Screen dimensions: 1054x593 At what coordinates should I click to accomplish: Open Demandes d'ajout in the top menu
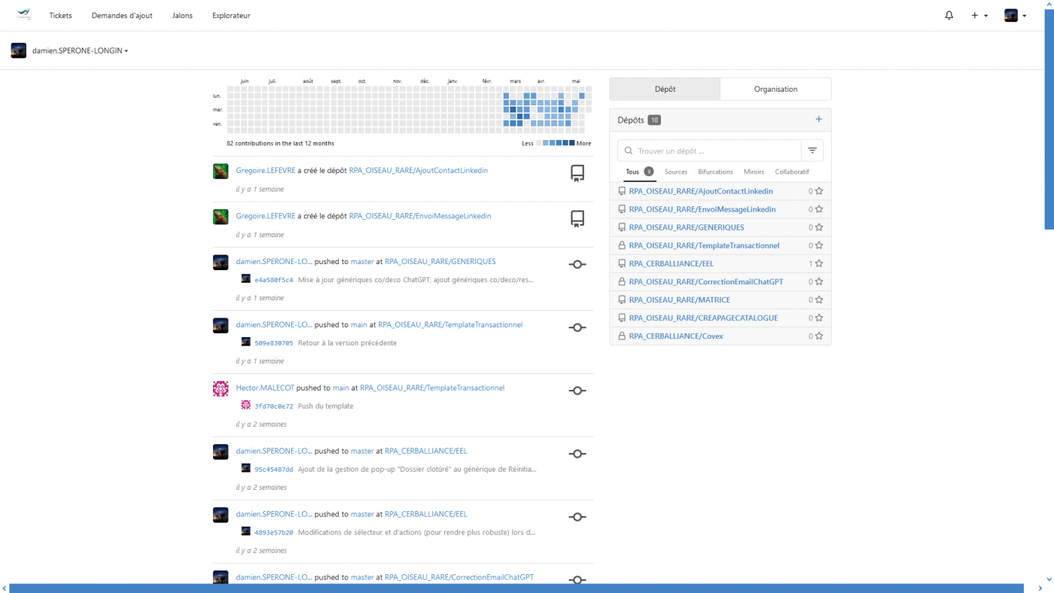point(122,16)
